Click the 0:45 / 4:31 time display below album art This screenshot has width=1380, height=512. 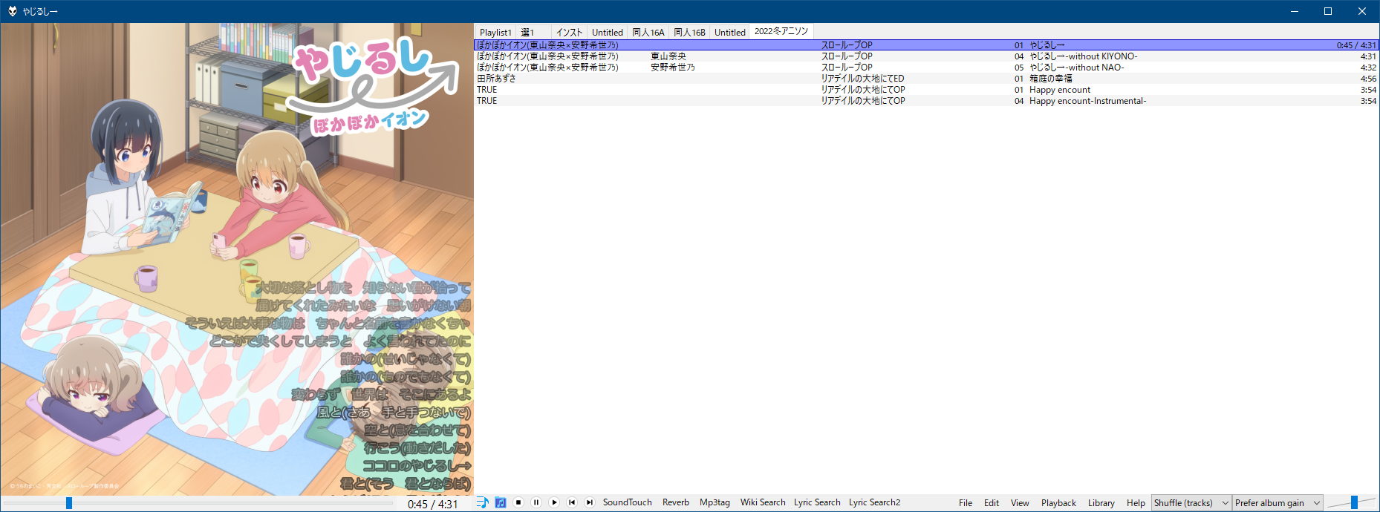click(433, 504)
